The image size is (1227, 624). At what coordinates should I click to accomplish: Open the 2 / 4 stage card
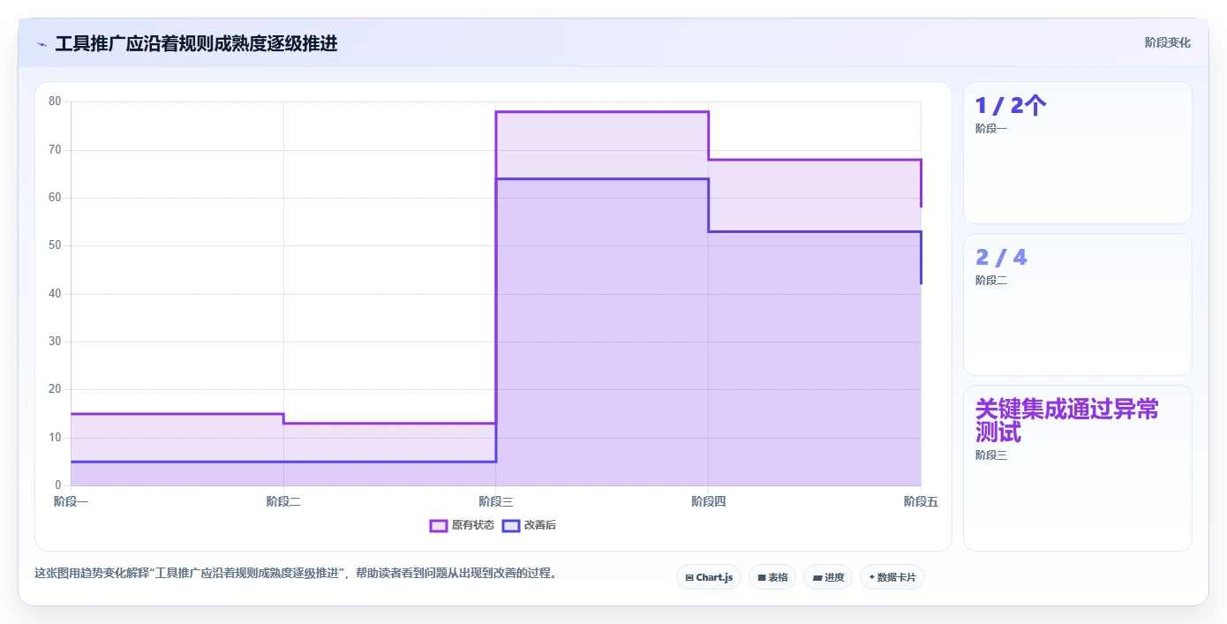pyautogui.click(x=1078, y=304)
